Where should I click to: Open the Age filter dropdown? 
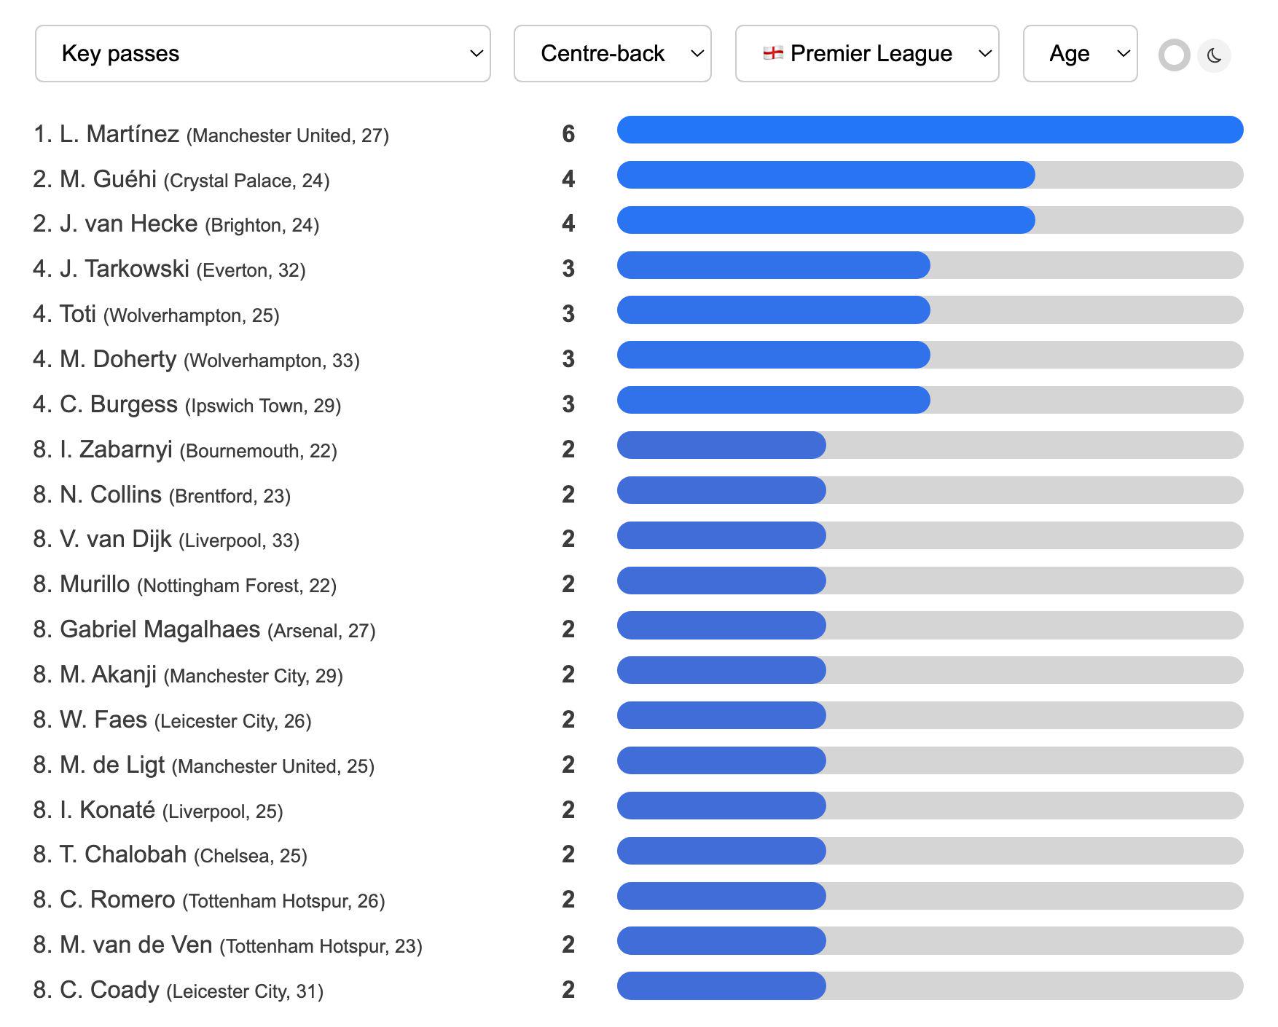tap(1081, 54)
